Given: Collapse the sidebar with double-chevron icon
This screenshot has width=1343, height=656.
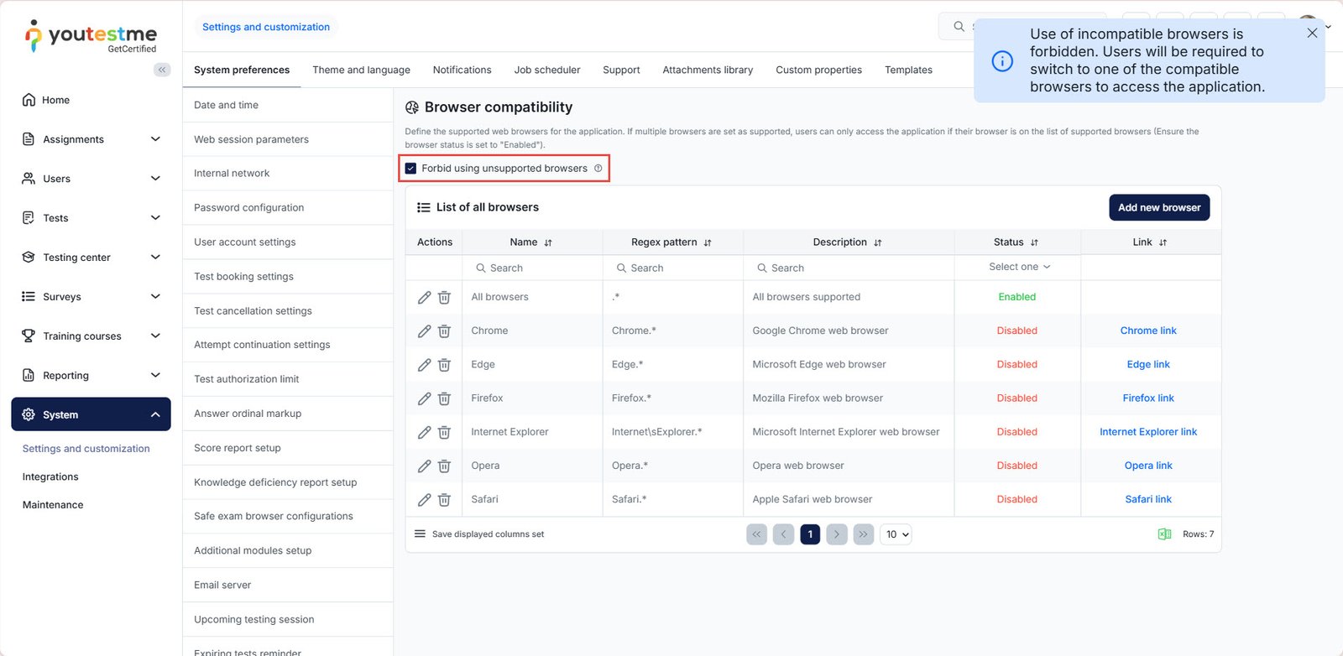Looking at the screenshot, I should click(162, 70).
